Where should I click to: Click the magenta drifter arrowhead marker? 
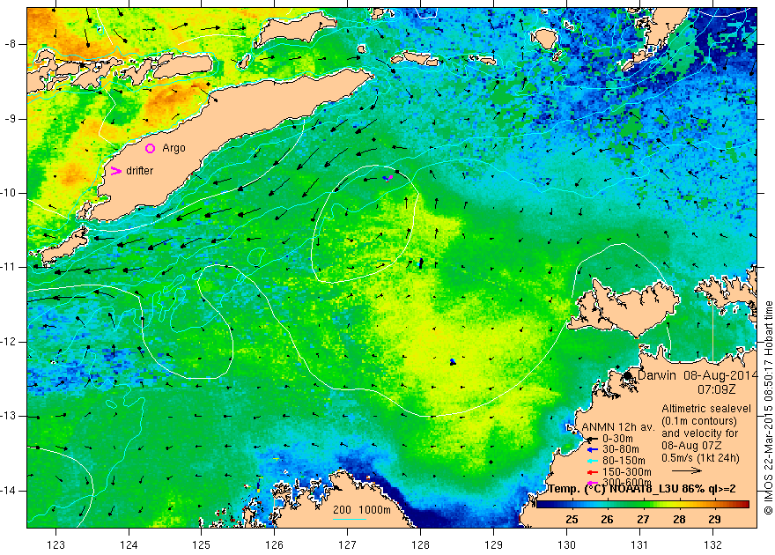[115, 171]
